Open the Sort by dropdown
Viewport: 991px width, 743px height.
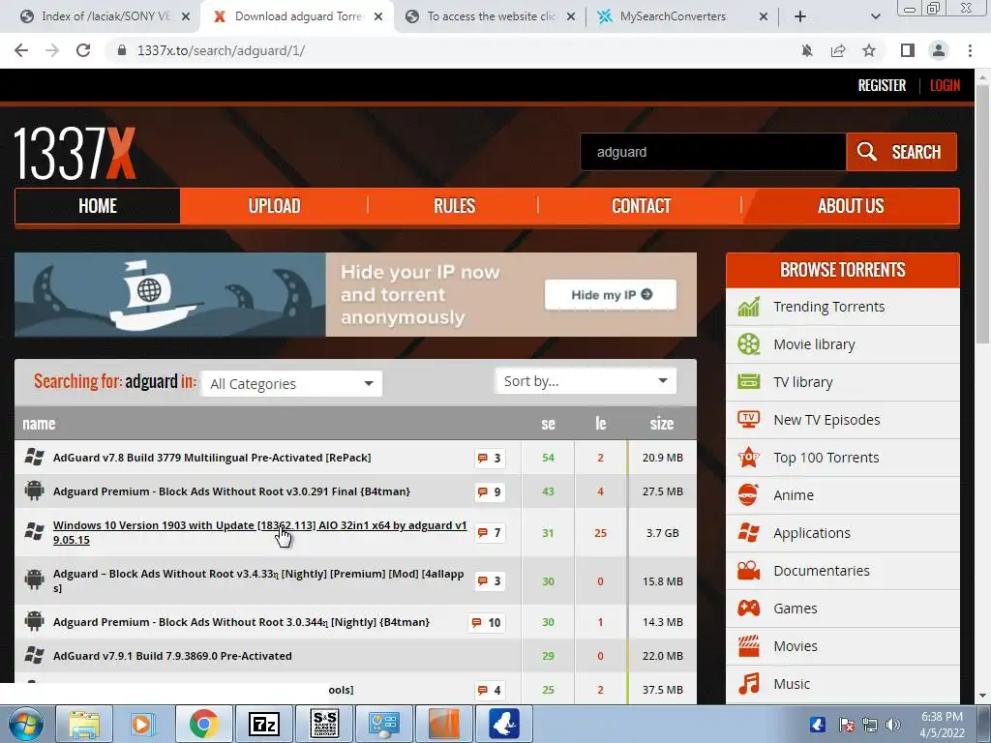click(x=586, y=381)
